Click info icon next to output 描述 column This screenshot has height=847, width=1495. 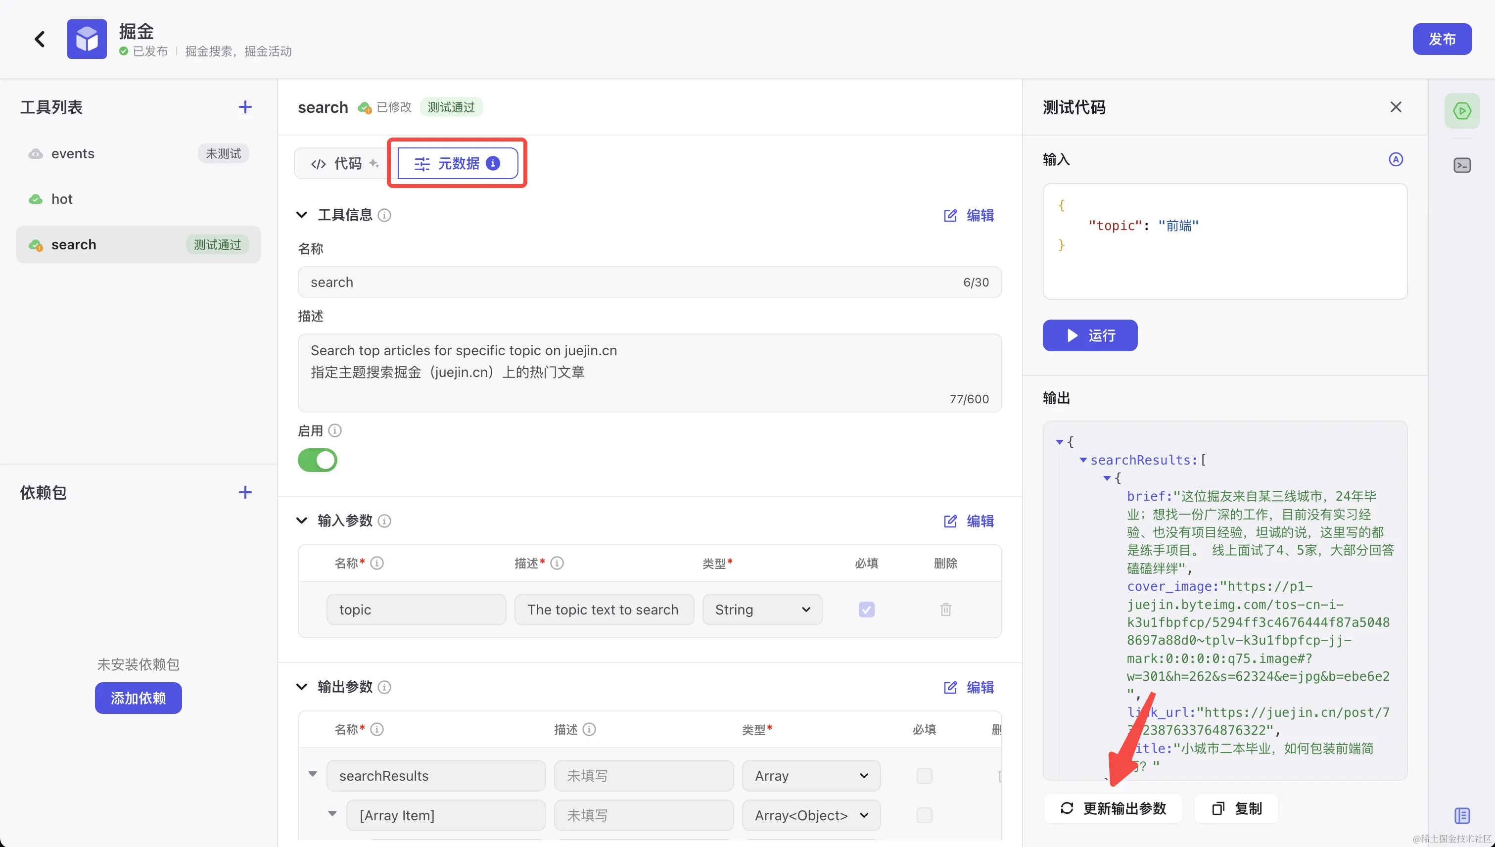(x=589, y=729)
